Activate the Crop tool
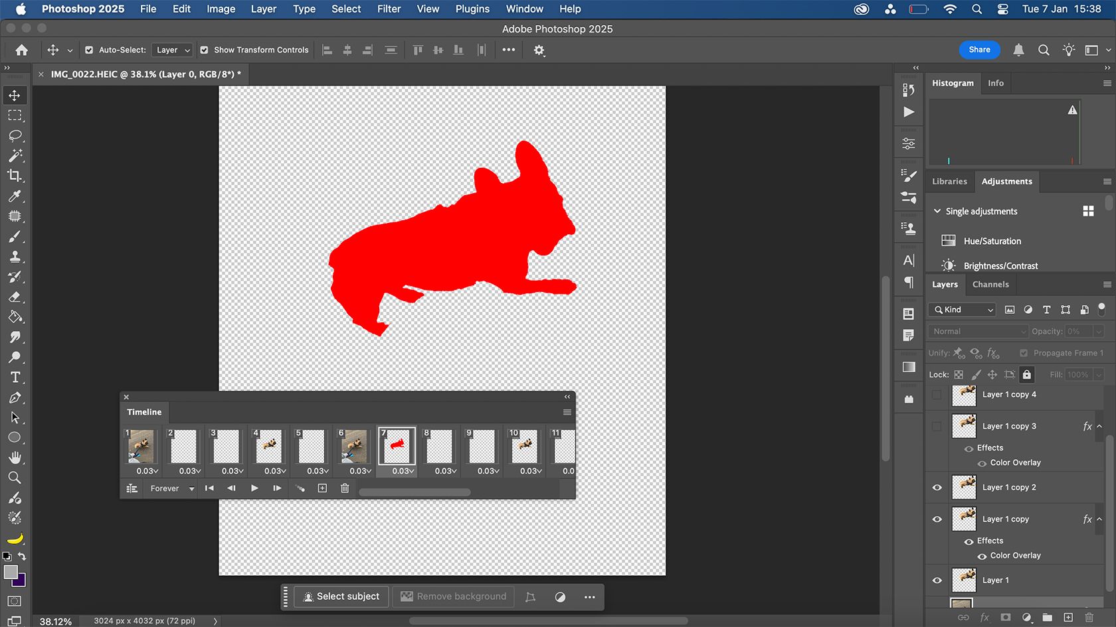 tap(15, 176)
